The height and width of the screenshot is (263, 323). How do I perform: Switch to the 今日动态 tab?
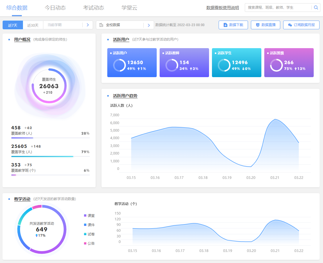[55, 8]
